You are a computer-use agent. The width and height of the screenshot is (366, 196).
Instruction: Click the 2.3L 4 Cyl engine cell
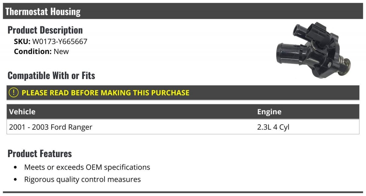[273, 127]
